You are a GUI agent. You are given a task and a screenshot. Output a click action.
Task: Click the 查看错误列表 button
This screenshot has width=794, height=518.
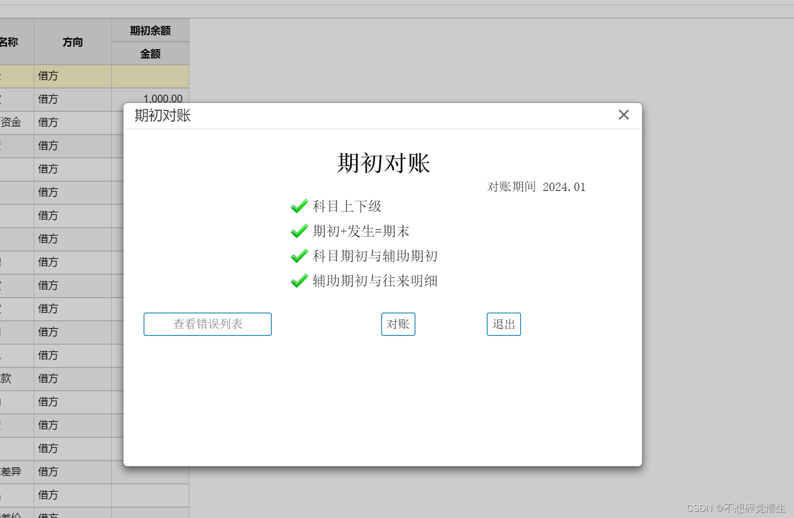pos(208,324)
